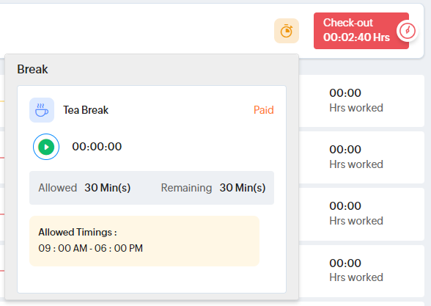This screenshot has height=306, width=431.
Task: Open the first Hrs worked card
Action: point(361,101)
